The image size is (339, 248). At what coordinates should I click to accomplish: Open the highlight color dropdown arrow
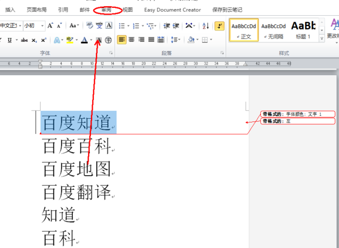coord(76,40)
